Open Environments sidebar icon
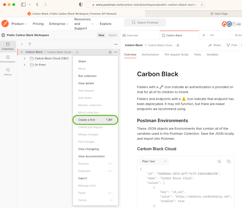The height and width of the screenshot is (208, 242). coord(8,59)
